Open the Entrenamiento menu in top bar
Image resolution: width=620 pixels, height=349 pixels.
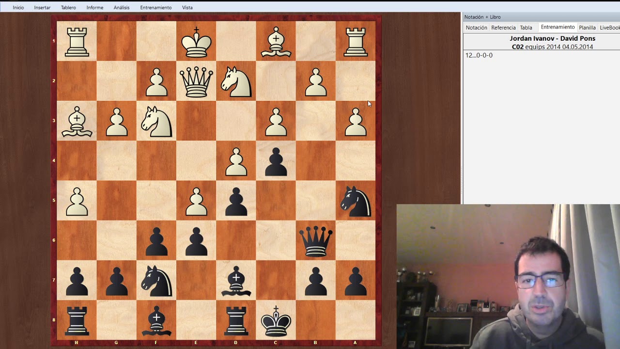point(156,8)
